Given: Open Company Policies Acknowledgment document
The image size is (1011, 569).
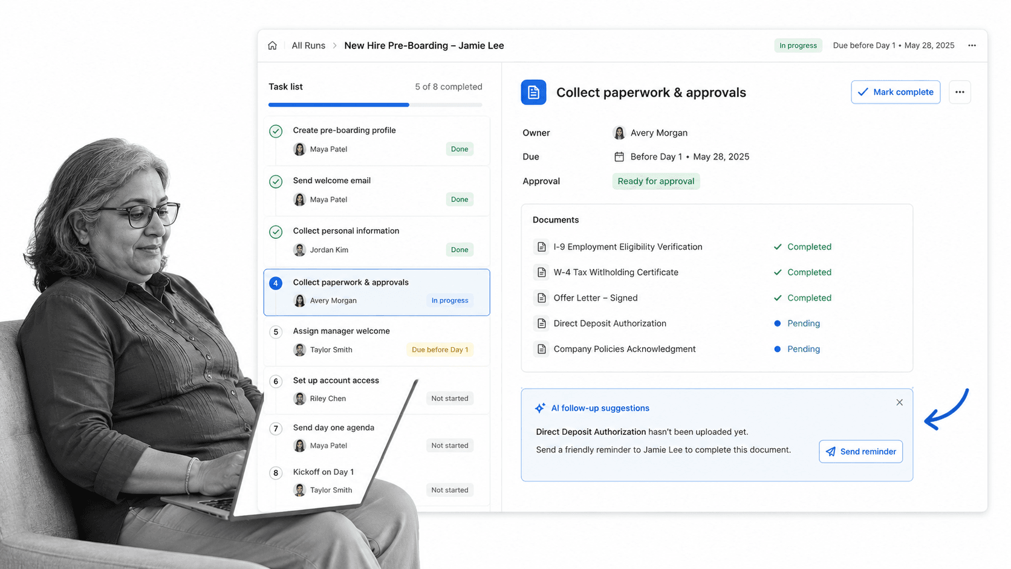Looking at the screenshot, I should pyautogui.click(x=625, y=349).
